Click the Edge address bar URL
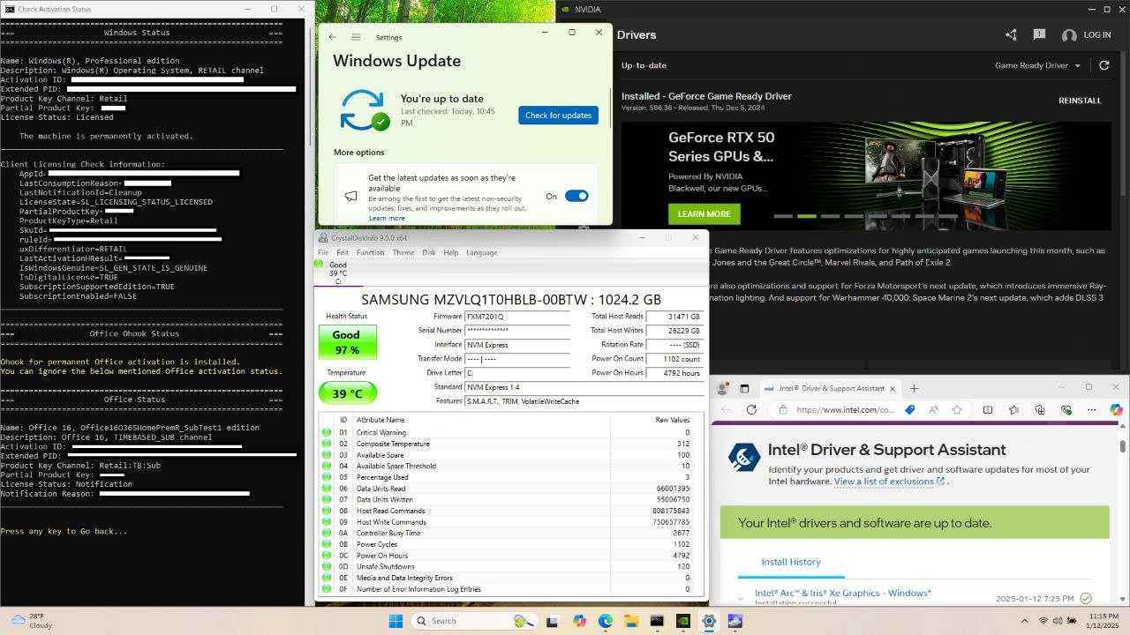This screenshot has width=1130, height=635. pos(846,409)
